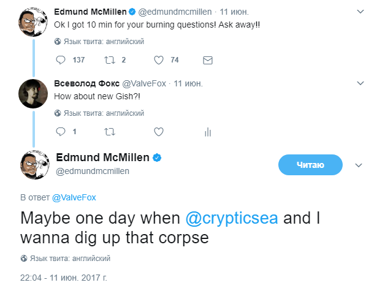This screenshot has width=385, height=288.
Task: Open Edmund's avatar on the top tweet
Action: pyautogui.click(x=33, y=22)
